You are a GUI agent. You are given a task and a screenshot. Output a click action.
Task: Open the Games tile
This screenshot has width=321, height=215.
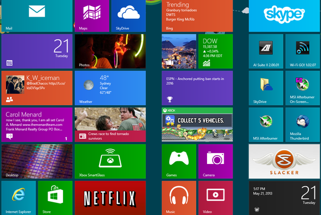pyautogui.click(x=179, y=161)
